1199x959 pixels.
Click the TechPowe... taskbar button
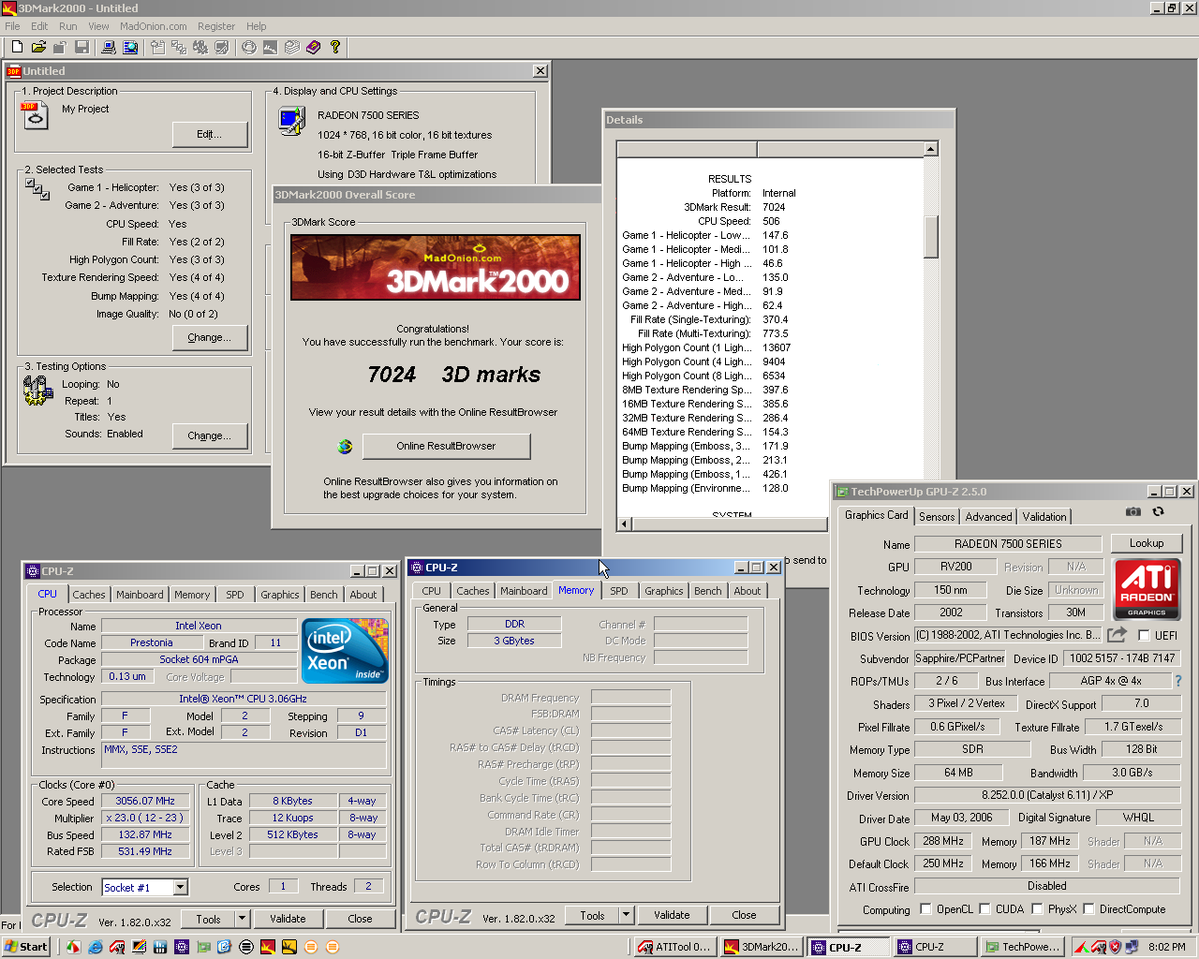point(1022,947)
